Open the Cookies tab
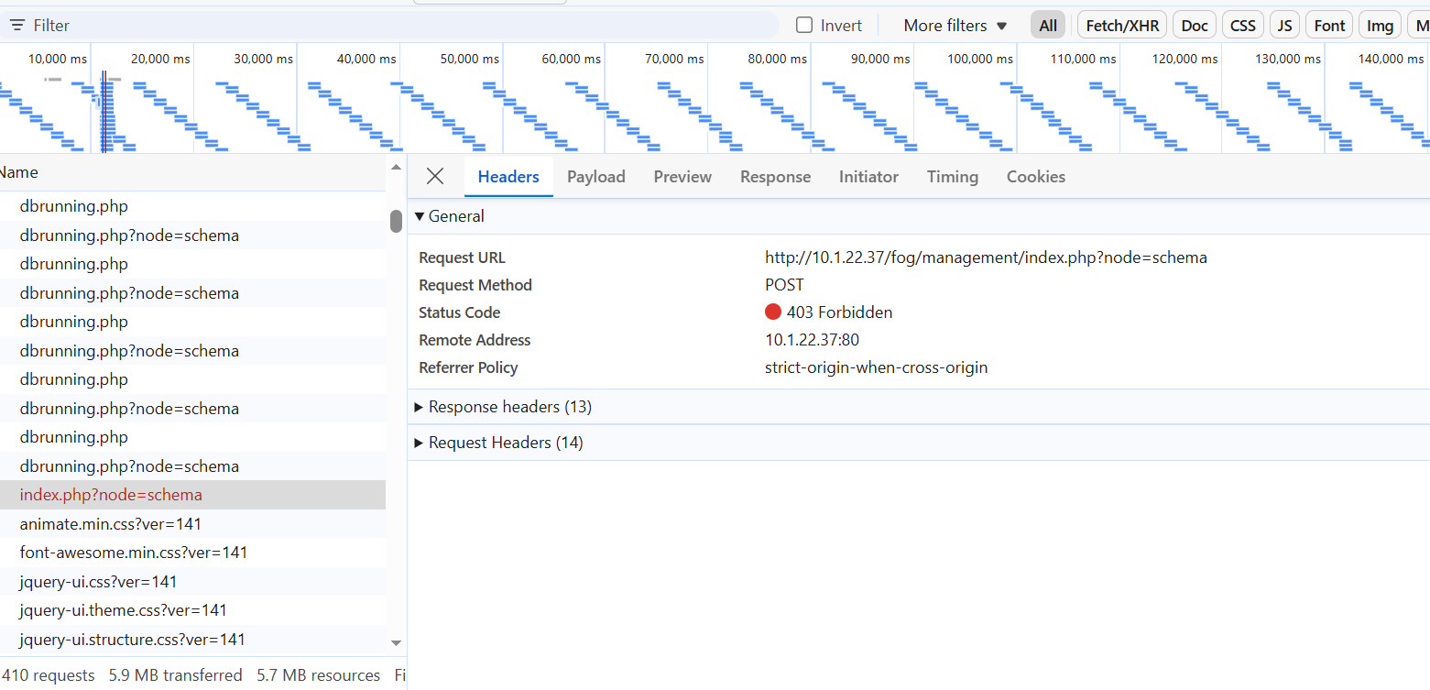 [x=1036, y=177]
